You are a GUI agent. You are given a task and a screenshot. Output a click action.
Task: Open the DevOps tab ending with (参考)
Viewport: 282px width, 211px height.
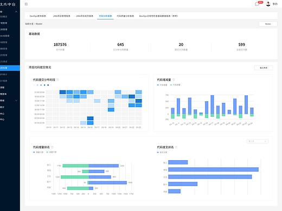point(158,16)
